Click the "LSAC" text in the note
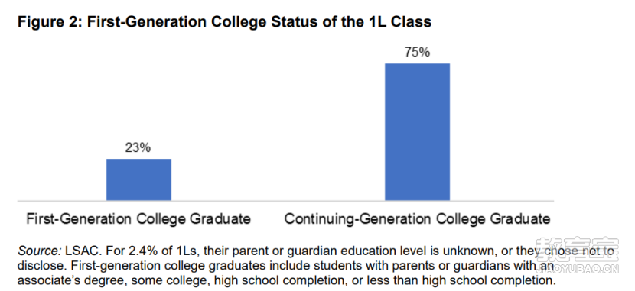This screenshot has height=291, width=635. pos(81,252)
